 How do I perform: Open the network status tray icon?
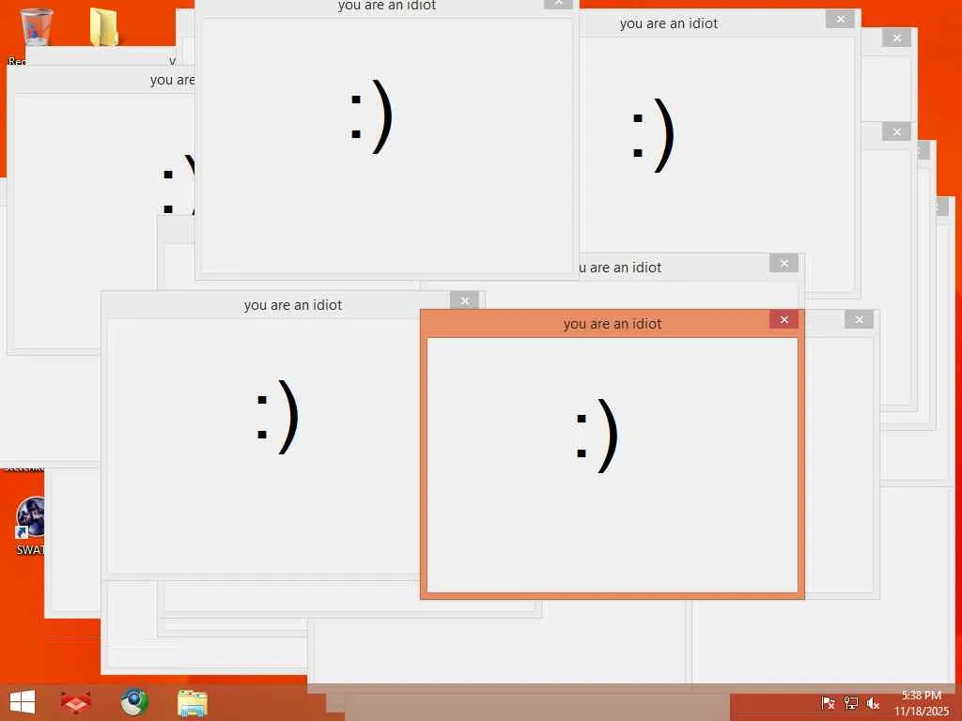[850, 703]
